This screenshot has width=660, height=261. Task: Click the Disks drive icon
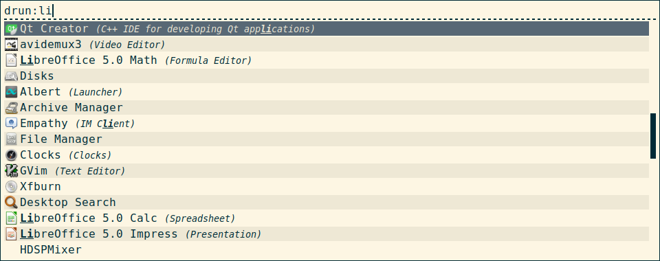coord(11,76)
